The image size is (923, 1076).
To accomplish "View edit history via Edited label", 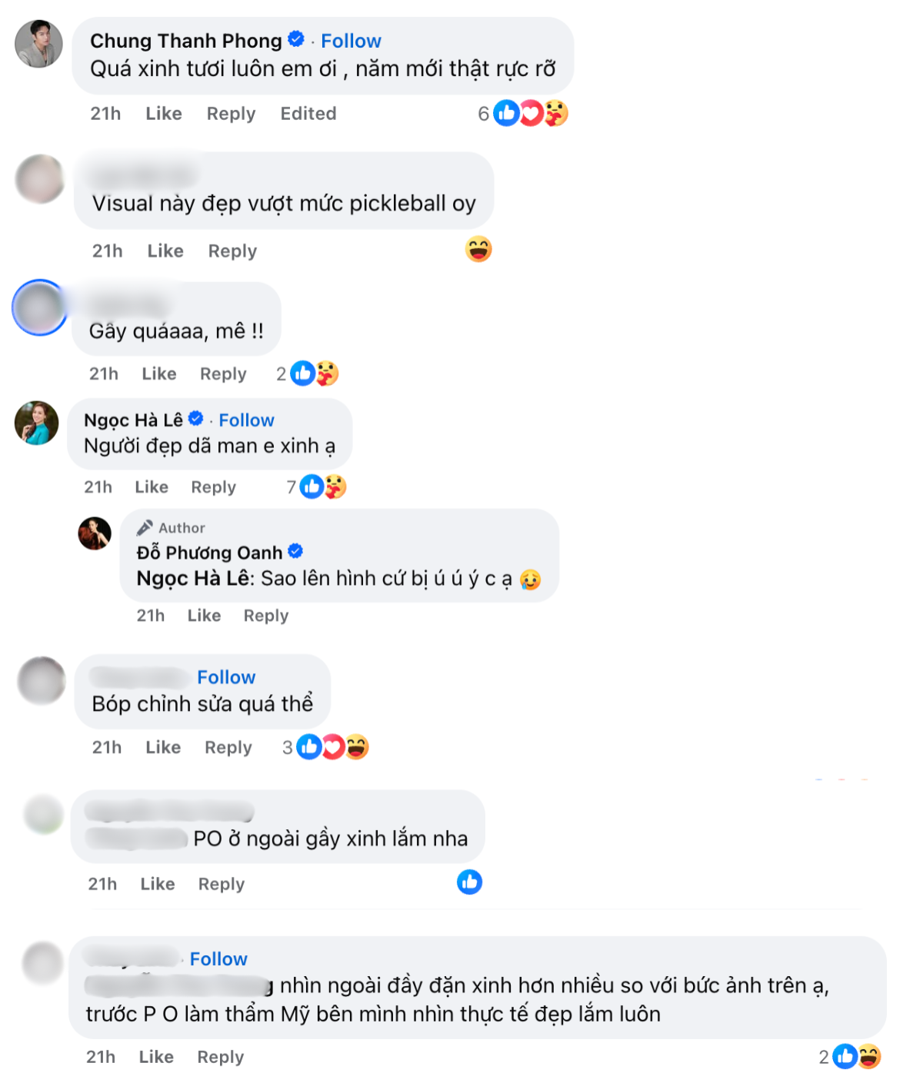I will 308,114.
